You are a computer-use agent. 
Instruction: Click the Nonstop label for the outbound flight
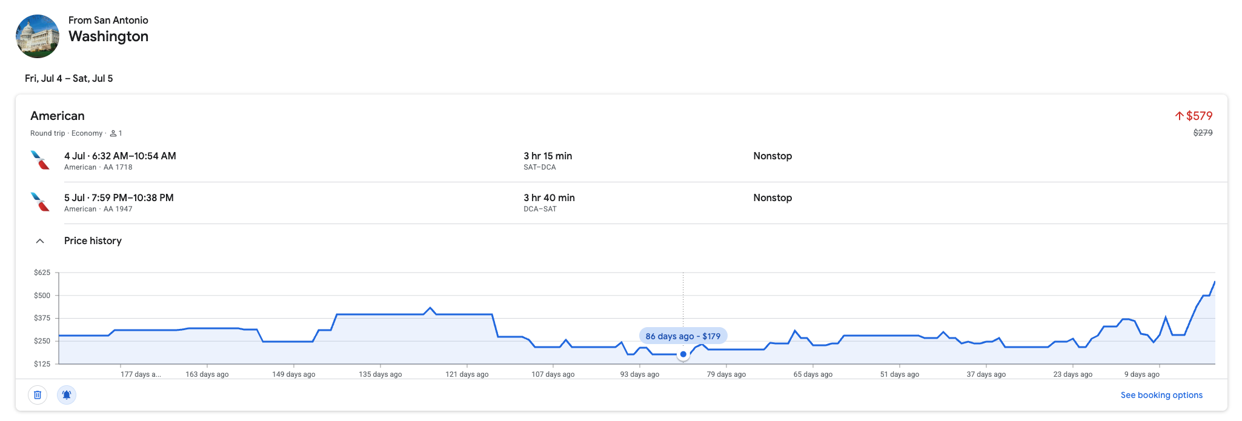tap(772, 156)
